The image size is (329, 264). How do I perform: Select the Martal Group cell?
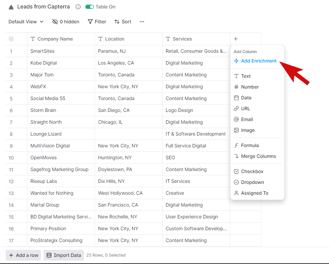61,205
